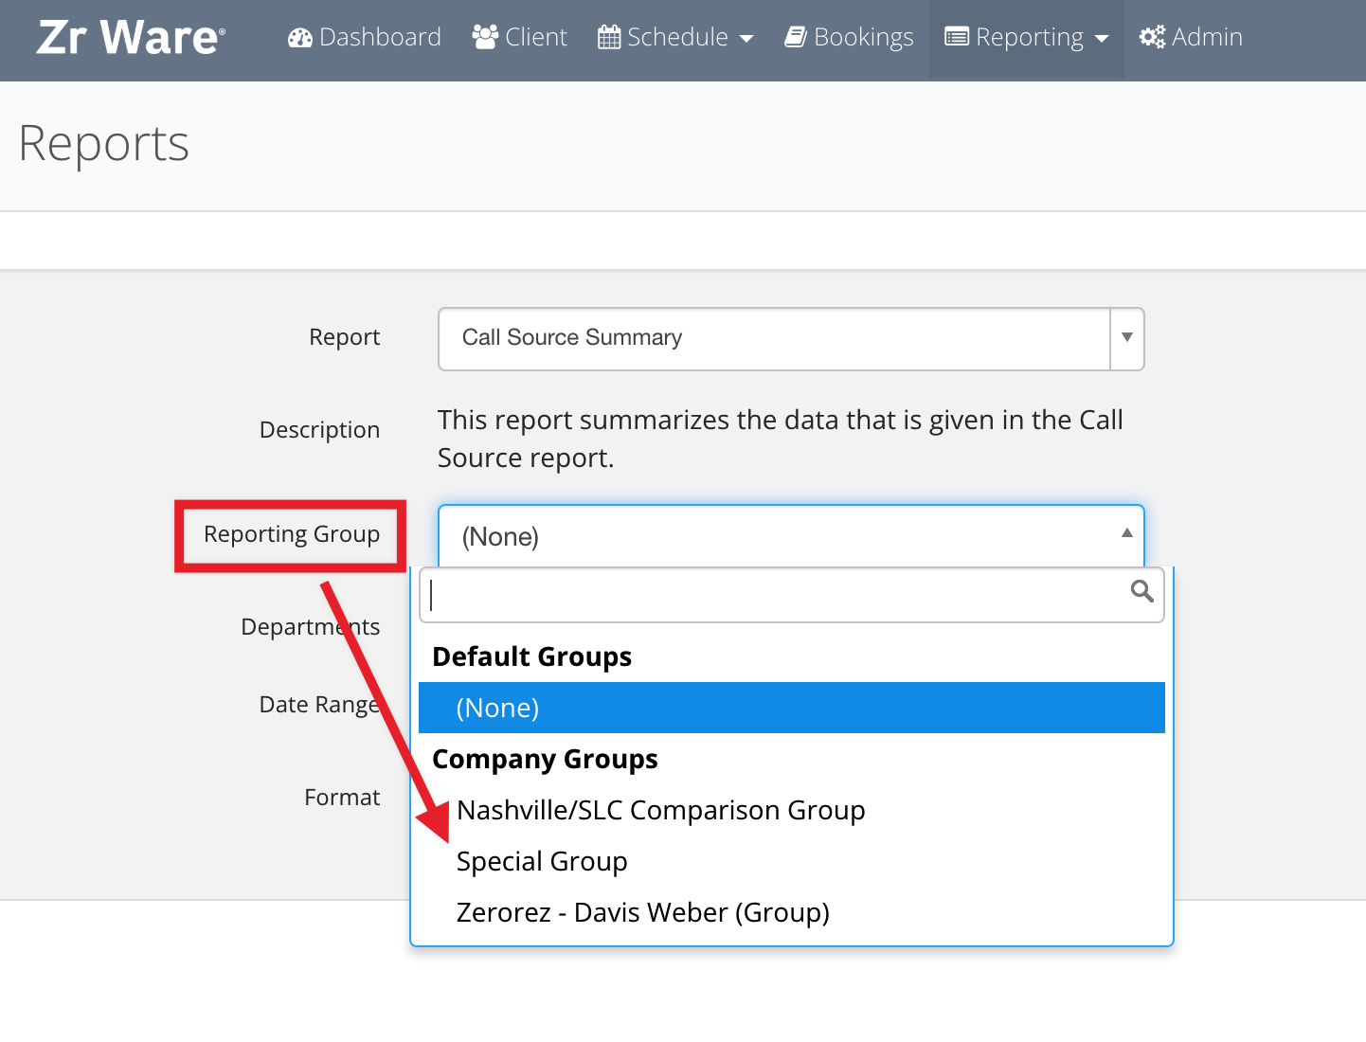The width and height of the screenshot is (1366, 1042).
Task: Open the Client menu item
Action: coord(519,37)
